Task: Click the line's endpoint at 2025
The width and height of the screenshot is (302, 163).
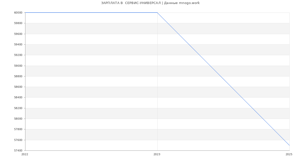Action: pos(289,145)
